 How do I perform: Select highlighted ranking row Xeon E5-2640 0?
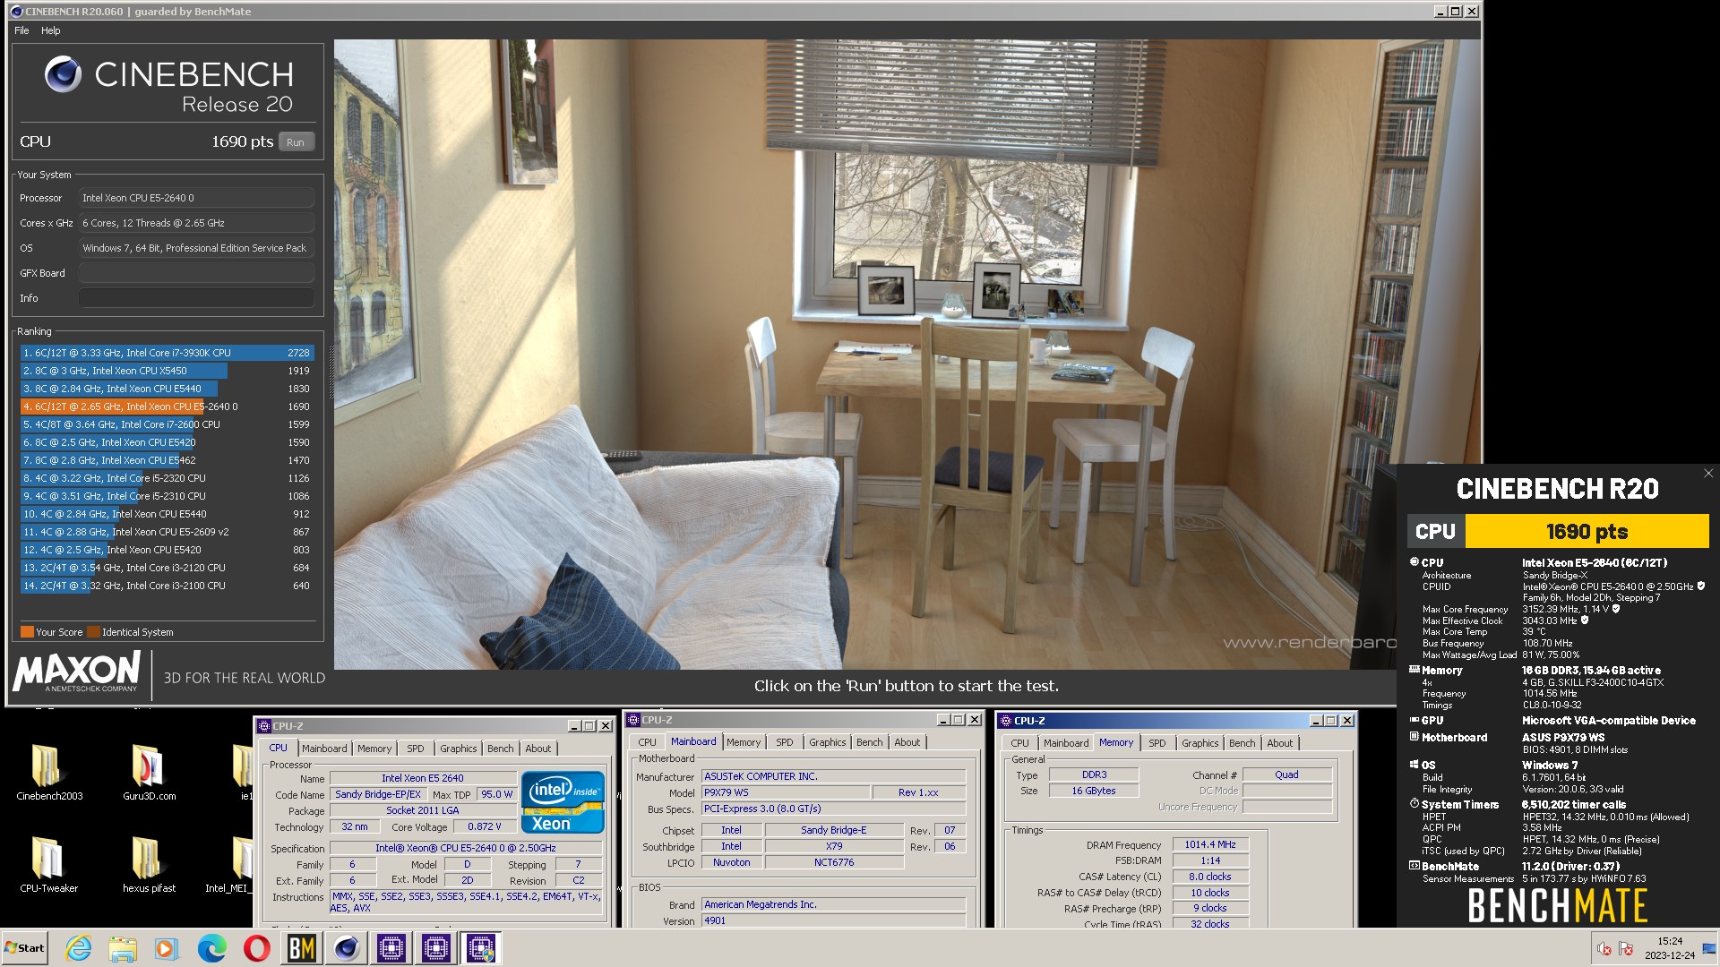tap(166, 406)
